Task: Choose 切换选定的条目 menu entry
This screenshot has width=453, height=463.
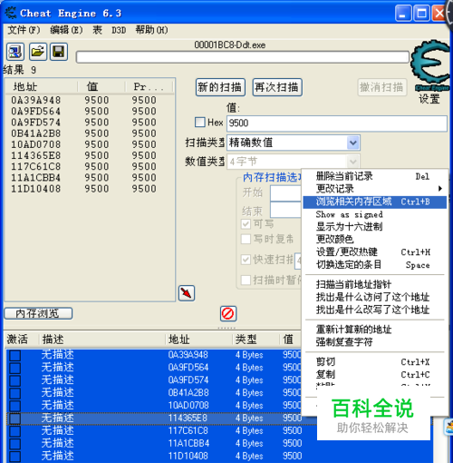Action: pos(374,265)
